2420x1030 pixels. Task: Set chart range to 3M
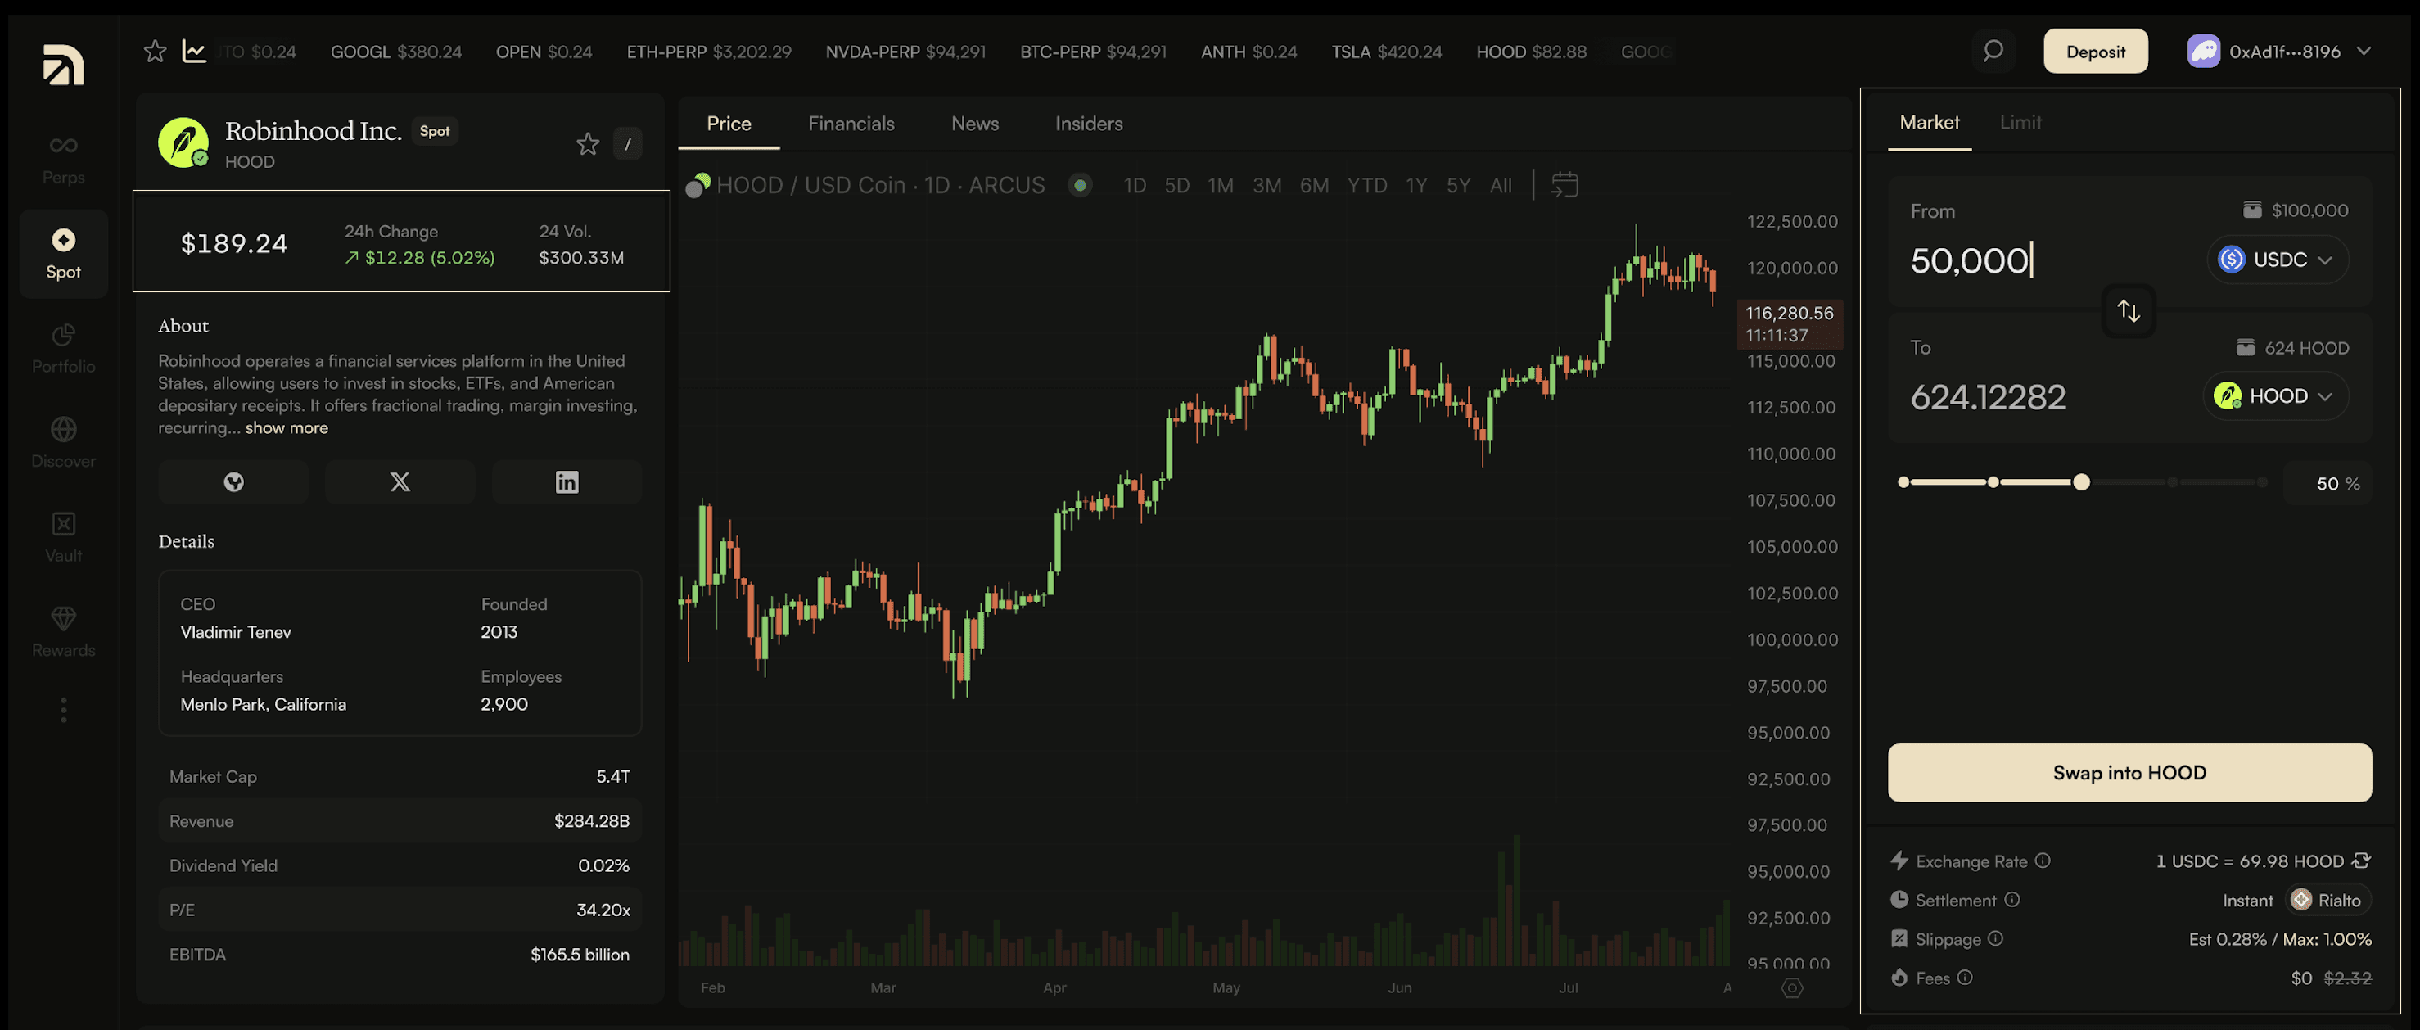coord(1266,185)
